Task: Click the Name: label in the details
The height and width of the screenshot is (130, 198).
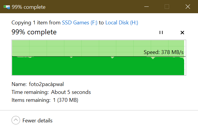Action: coord(19,84)
